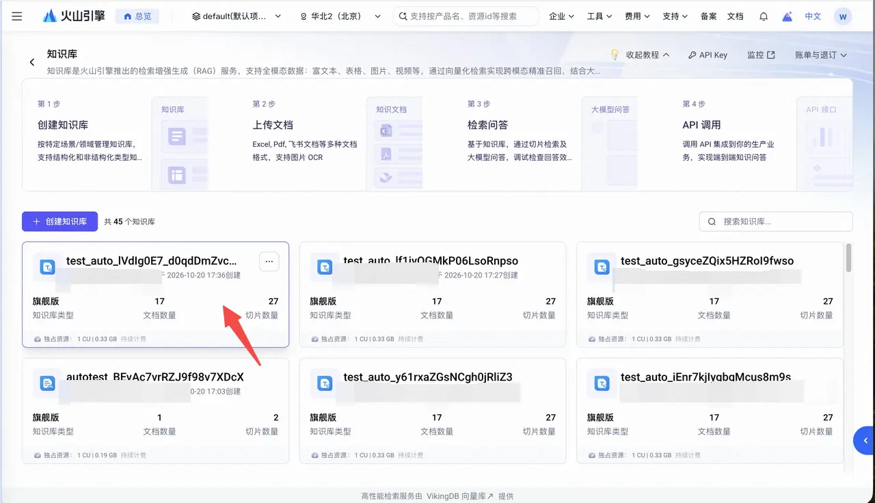
Task: Click the blue 创建知识库 button
Action: (x=59, y=221)
